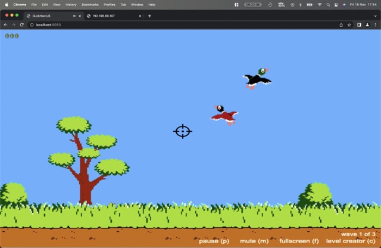
Task: Close the DuckHuntJS tab
Action: click(x=80, y=16)
